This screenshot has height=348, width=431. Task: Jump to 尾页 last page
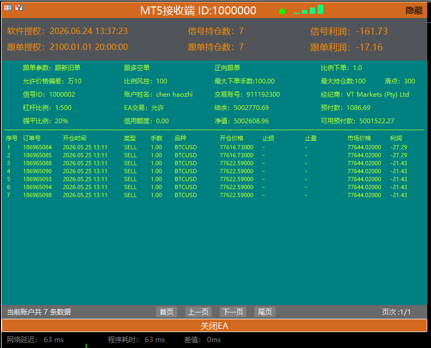[264, 312]
